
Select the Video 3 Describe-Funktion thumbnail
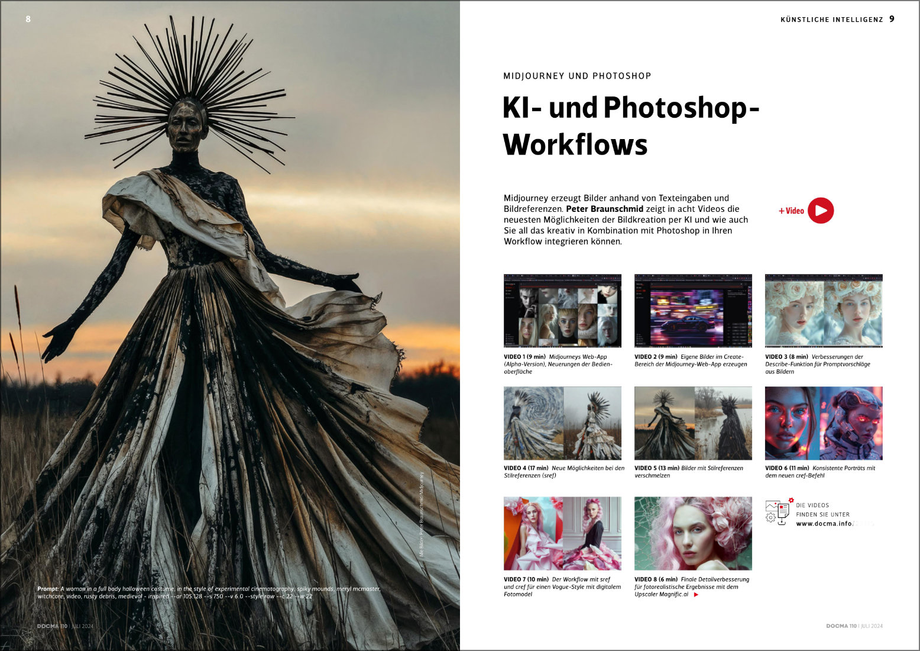(x=824, y=311)
